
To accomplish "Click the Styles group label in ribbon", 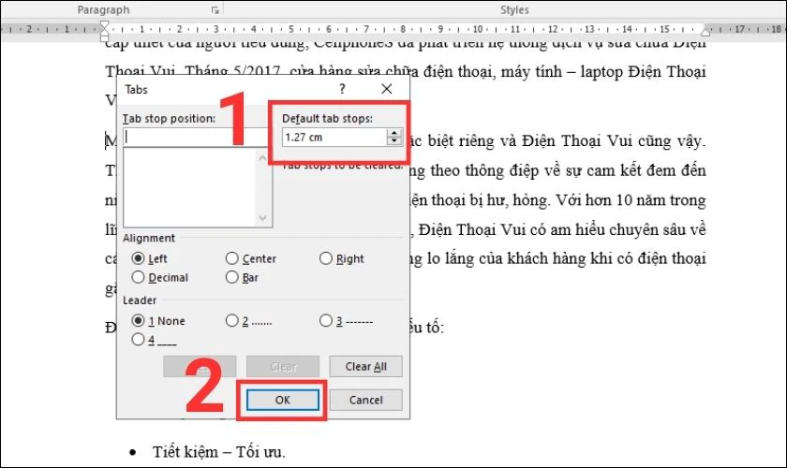I will 514,9.
